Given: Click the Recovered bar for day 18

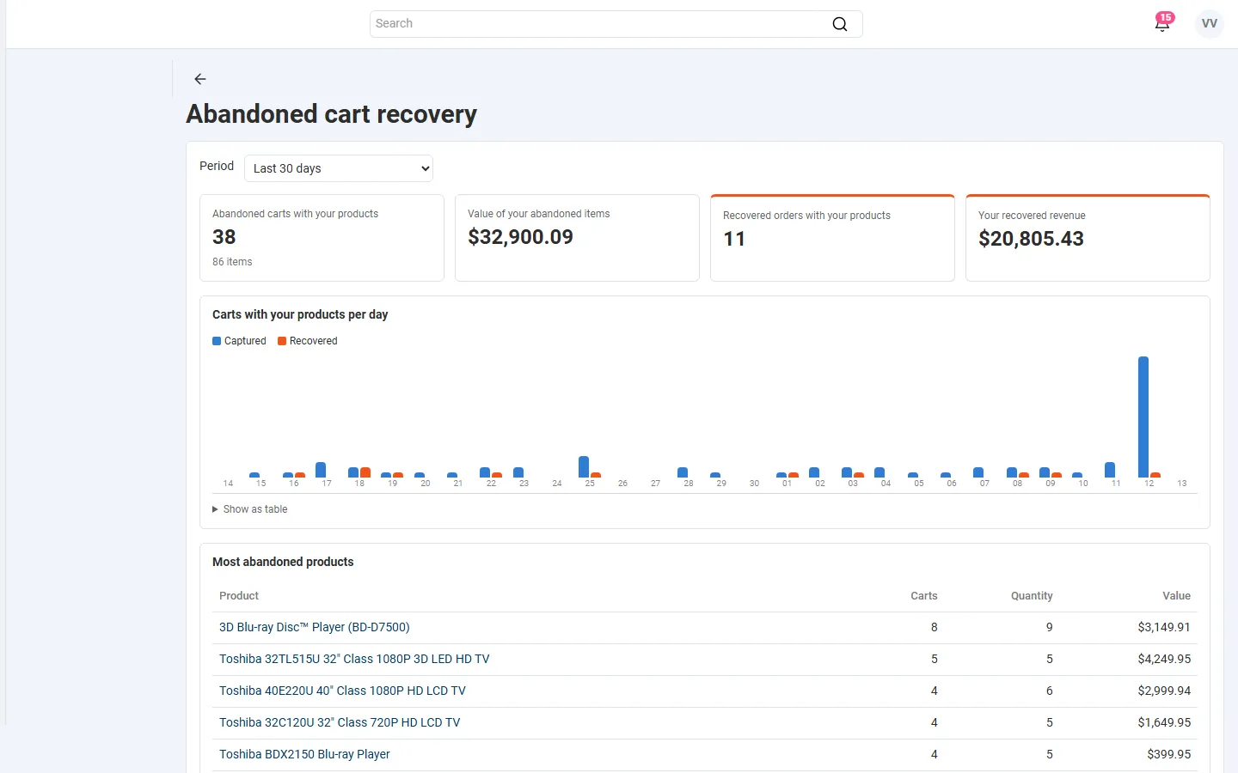Looking at the screenshot, I should 365,472.
